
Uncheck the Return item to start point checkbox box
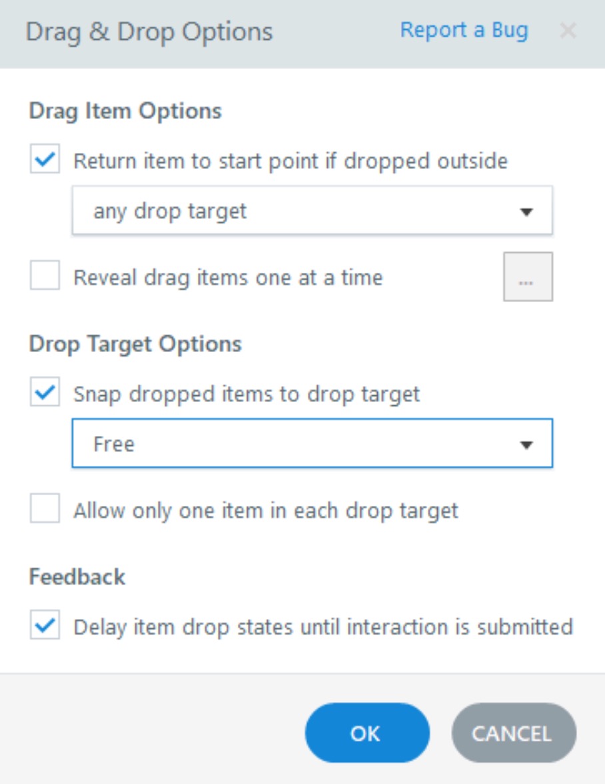(45, 161)
